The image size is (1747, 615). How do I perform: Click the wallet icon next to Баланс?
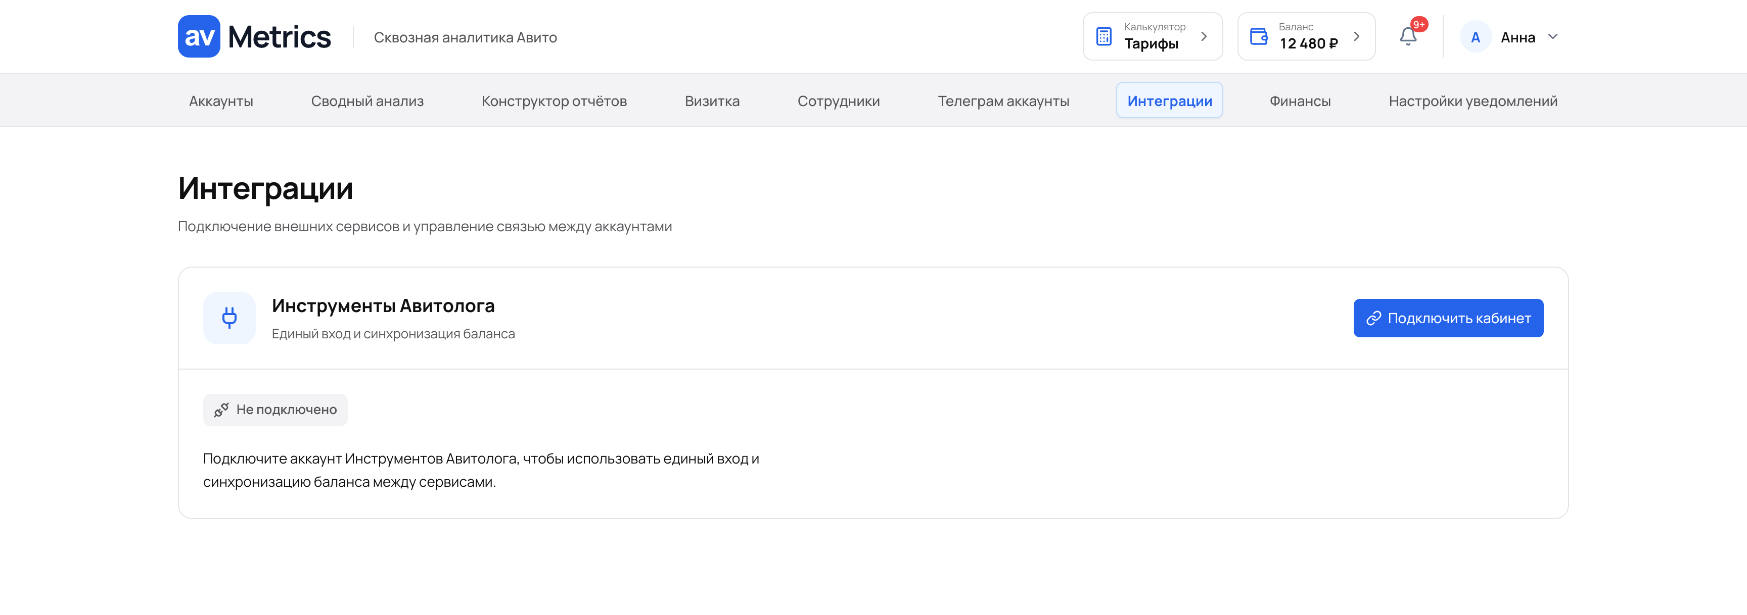coord(1259,36)
